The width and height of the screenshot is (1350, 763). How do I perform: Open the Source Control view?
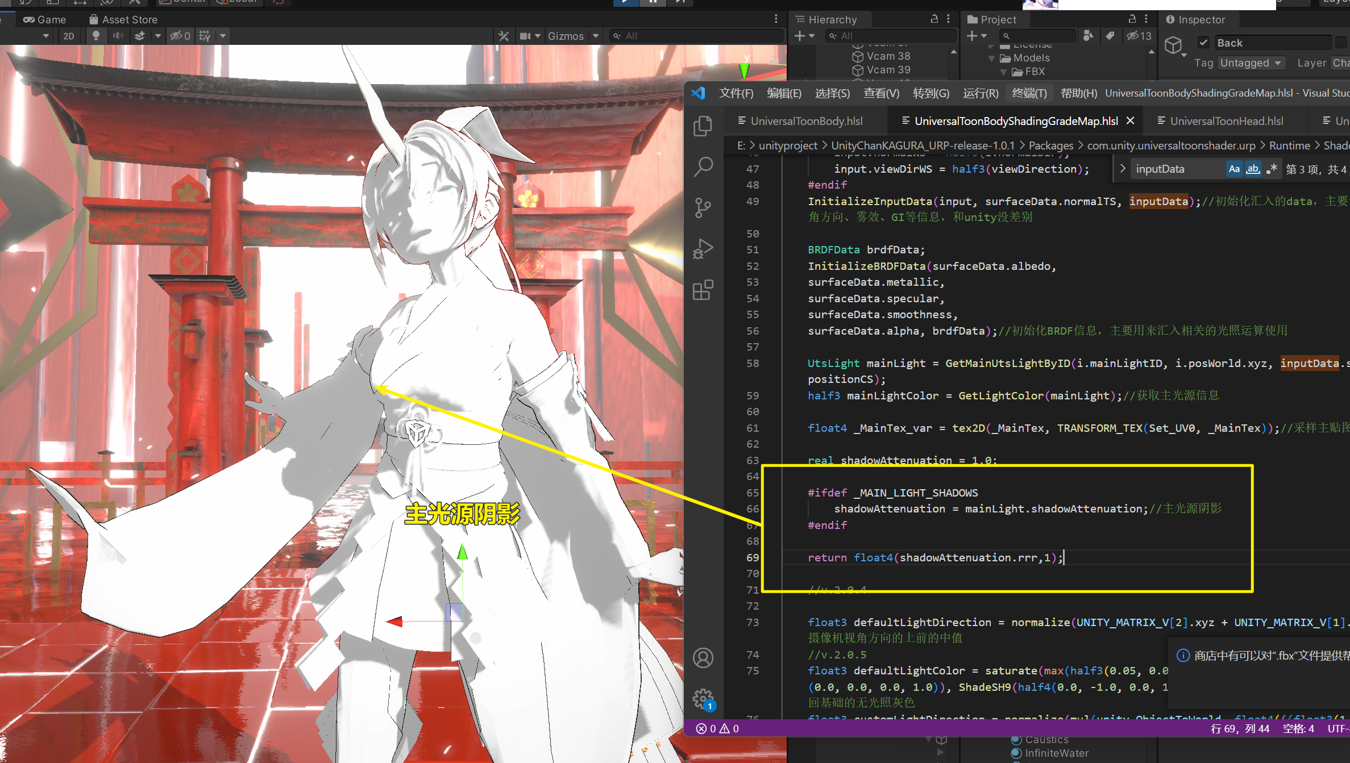[x=703, y=208]
